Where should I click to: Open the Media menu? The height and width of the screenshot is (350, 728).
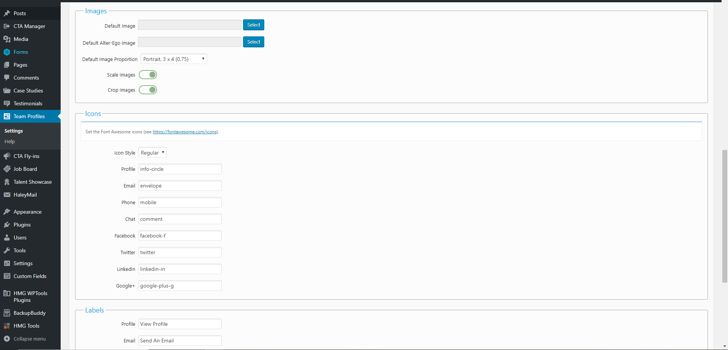tap(30, 39)
